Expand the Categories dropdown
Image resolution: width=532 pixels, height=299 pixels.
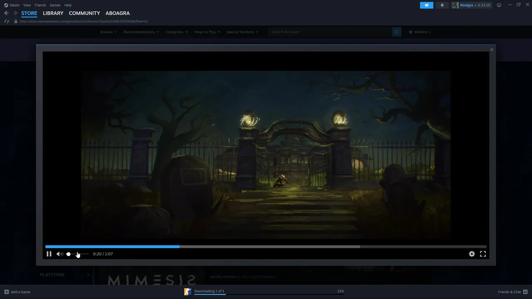point(177,32)
